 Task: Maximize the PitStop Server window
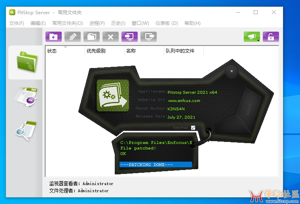pos(256,12)
